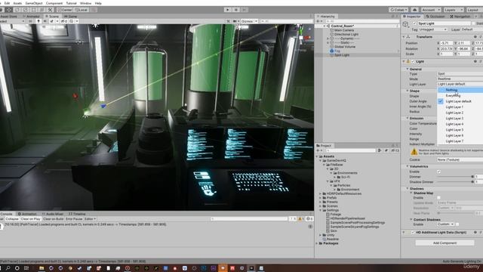Select the HDRenderPipelineAsset file

[347, 218]
